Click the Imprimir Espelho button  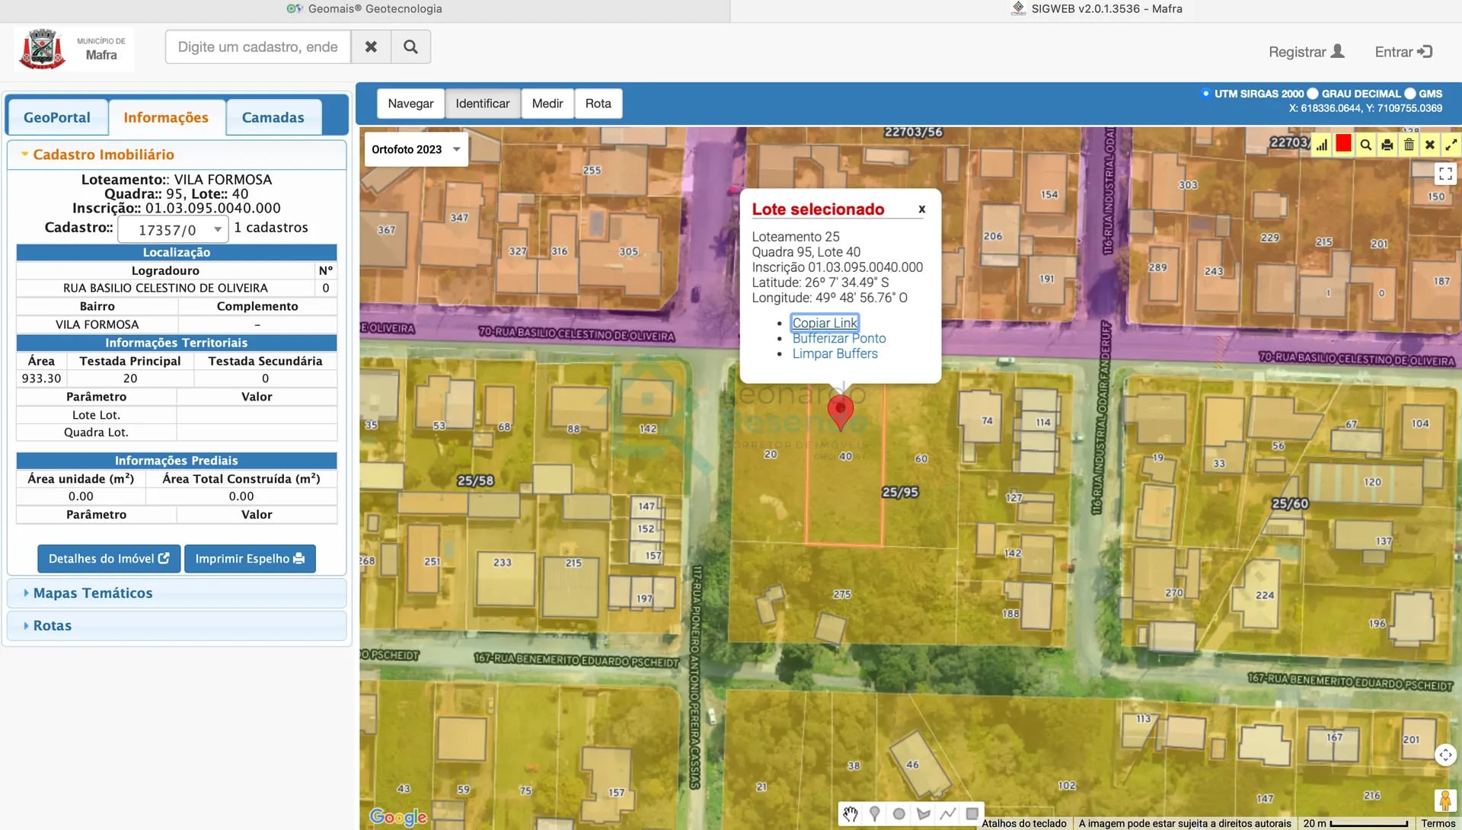pyautogui.click(x=250, y=559)
